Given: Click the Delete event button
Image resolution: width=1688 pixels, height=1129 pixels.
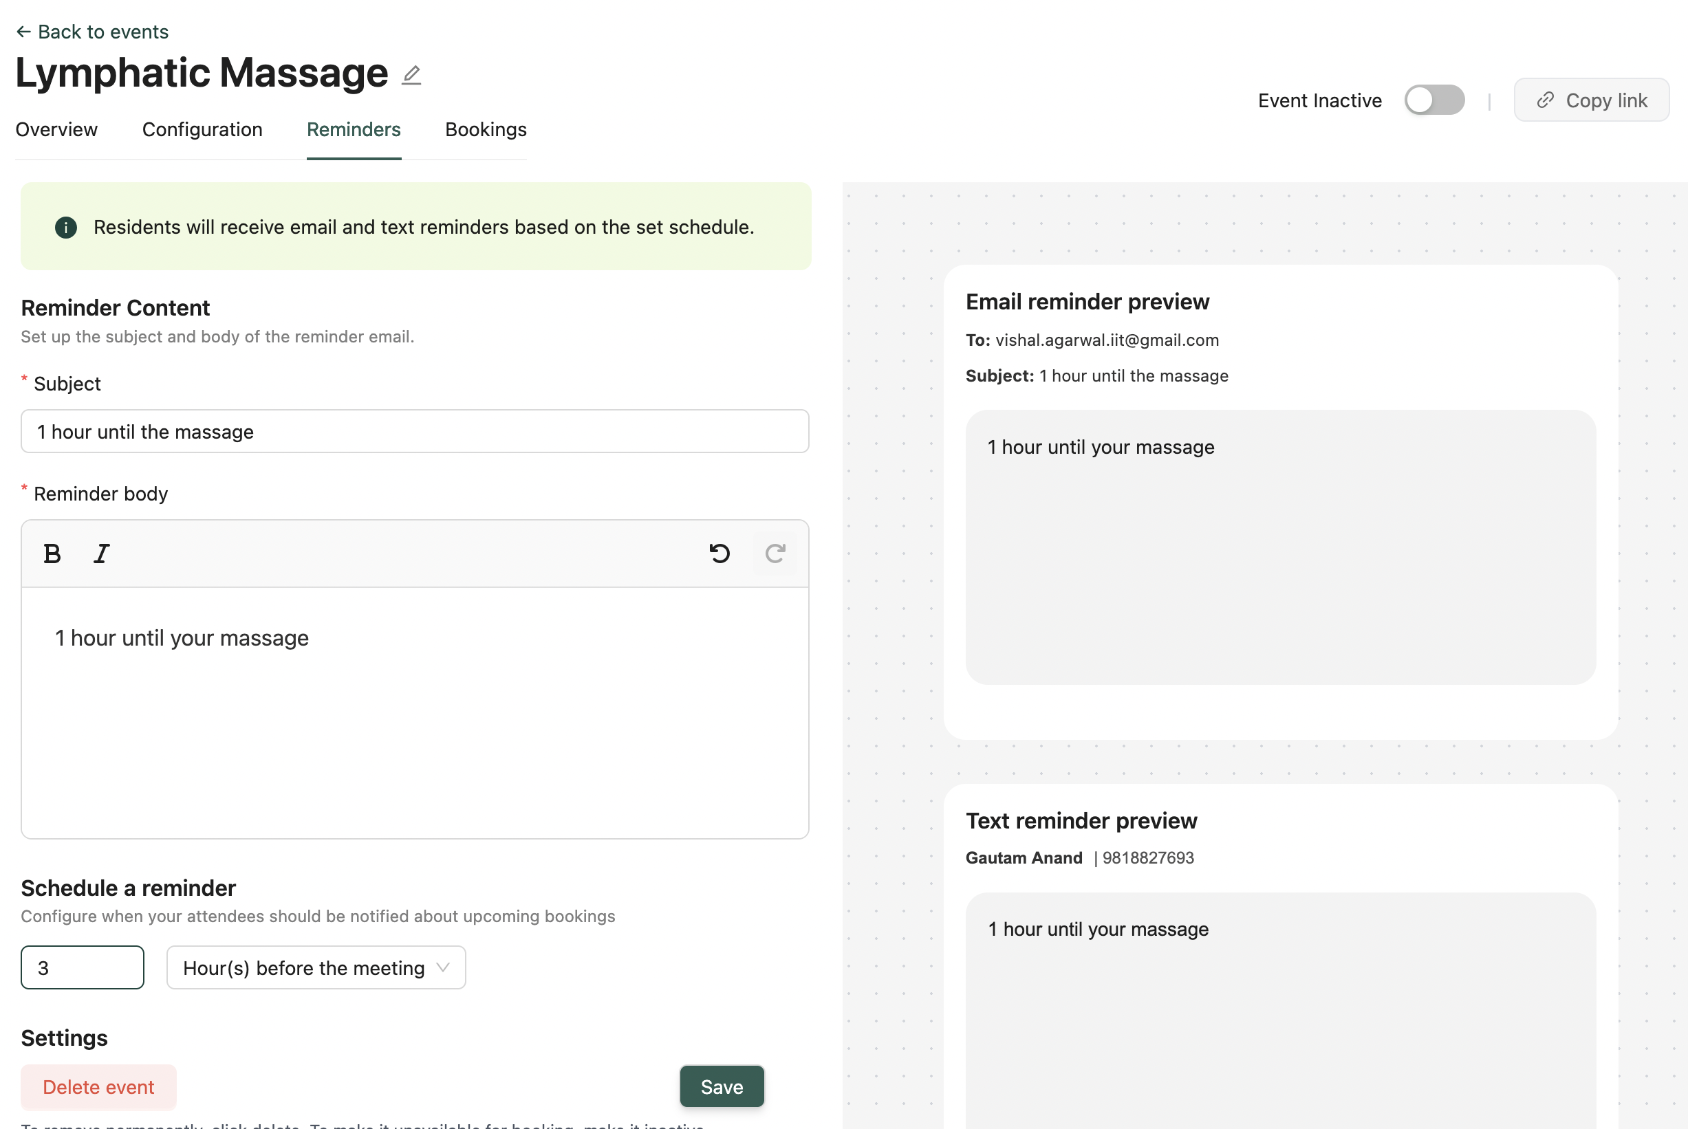Looking at the screenshot, I should point(98,1087).
